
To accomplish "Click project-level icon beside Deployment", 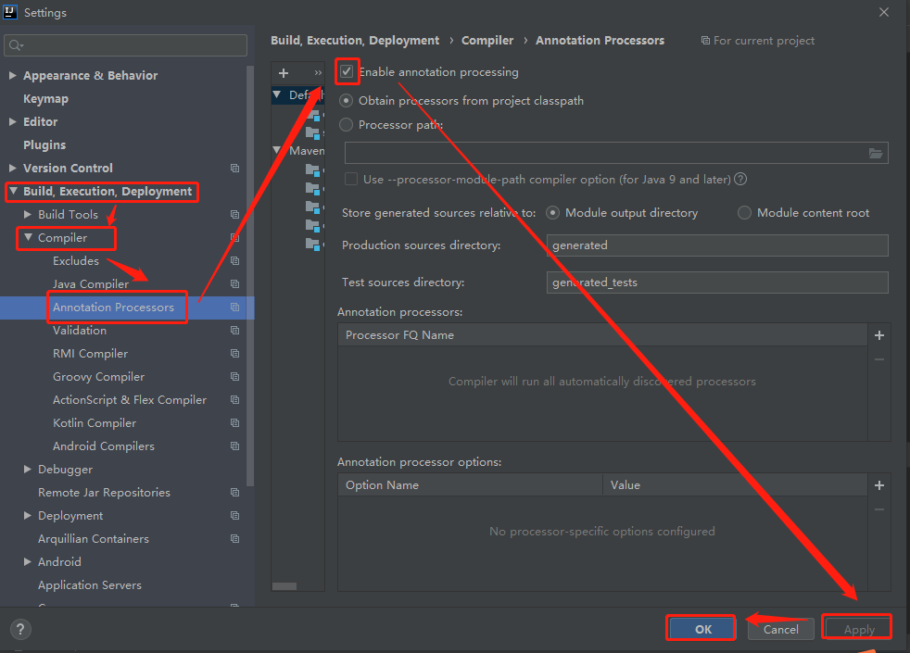I will (235, 516).
